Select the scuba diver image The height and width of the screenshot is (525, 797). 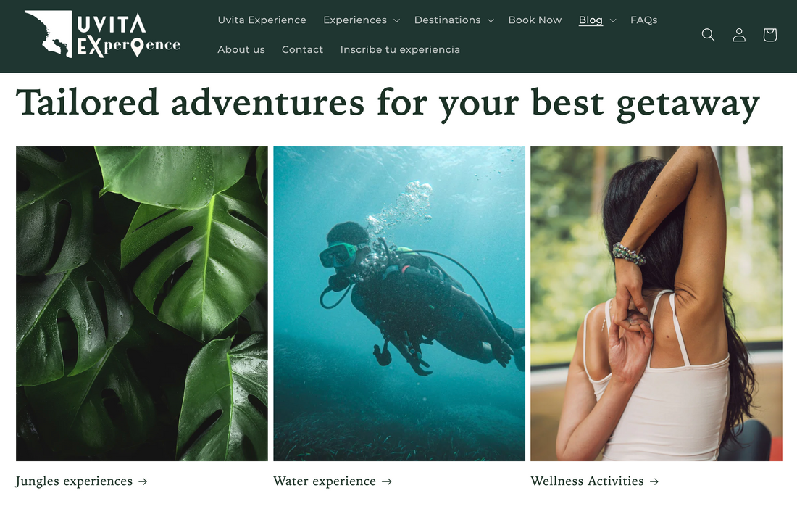click(x=399, y=304)
